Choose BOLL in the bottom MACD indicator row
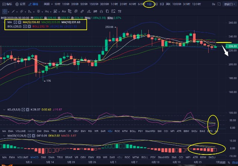The image size is (238, 166). point(145,157)
